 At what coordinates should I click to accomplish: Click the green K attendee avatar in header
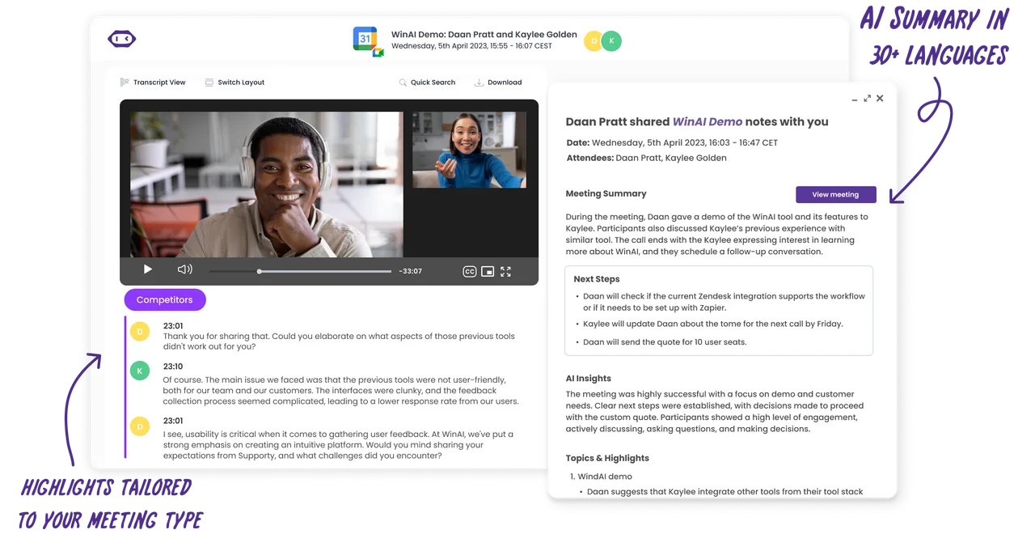coord(612,41)
